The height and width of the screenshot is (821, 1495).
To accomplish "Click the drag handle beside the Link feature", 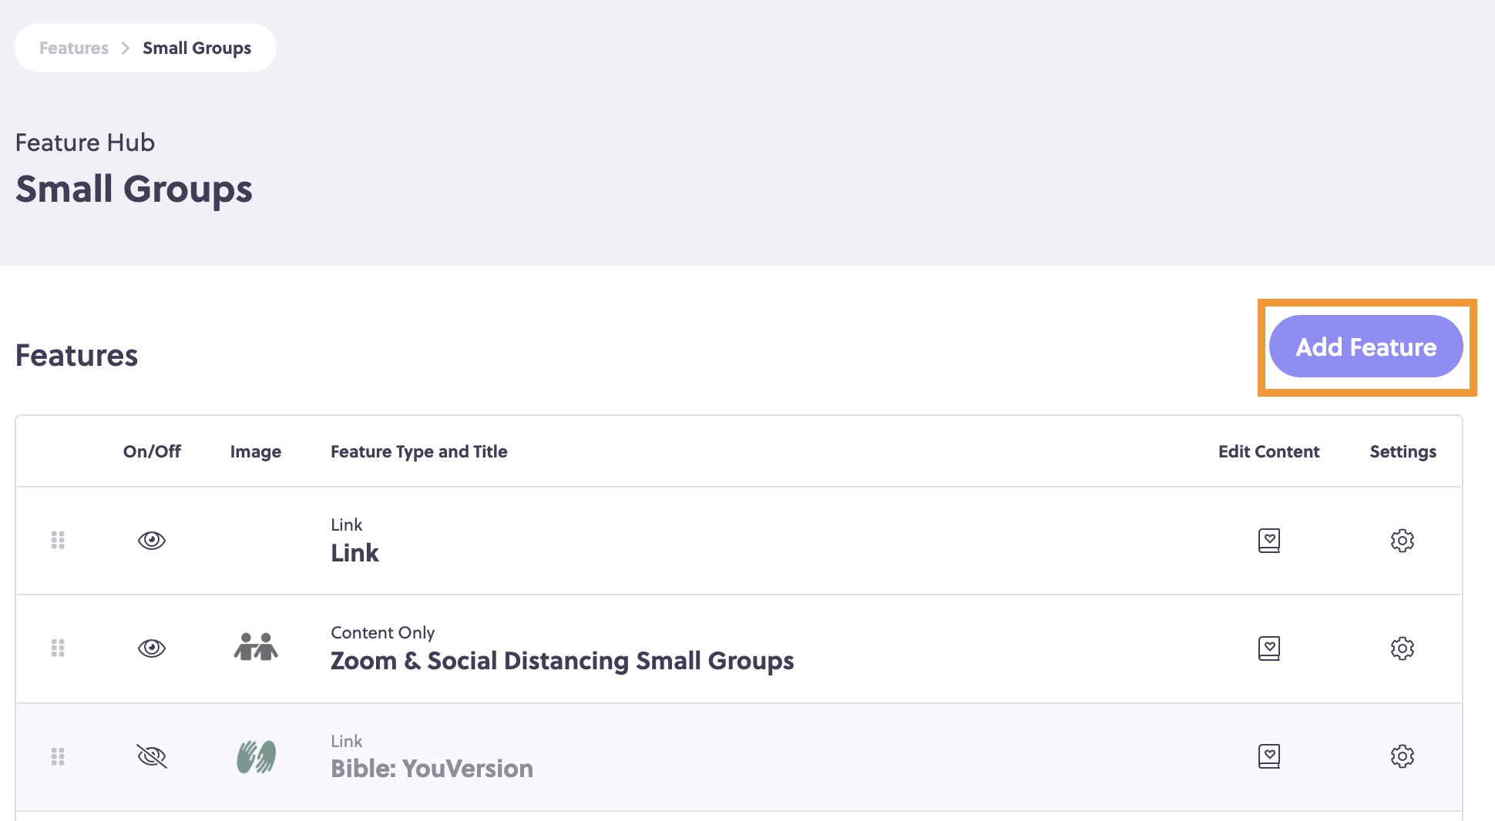I will (58, 541).
